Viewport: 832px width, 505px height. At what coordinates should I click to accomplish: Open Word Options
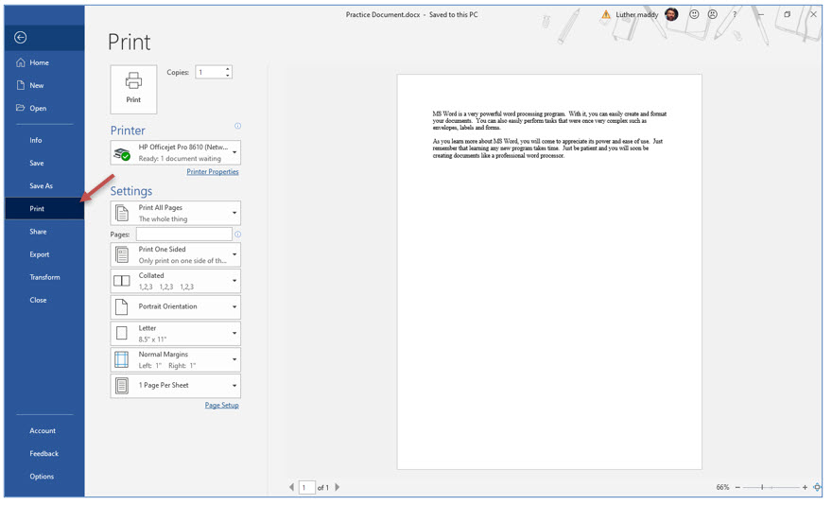(x=44, y=478)
